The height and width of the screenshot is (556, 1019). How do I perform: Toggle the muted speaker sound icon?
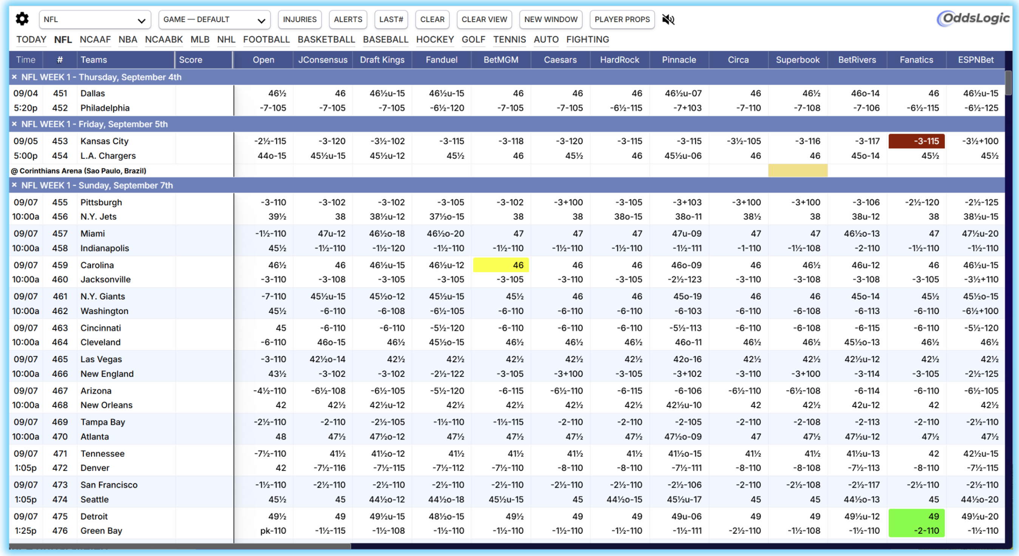[668, 19]
